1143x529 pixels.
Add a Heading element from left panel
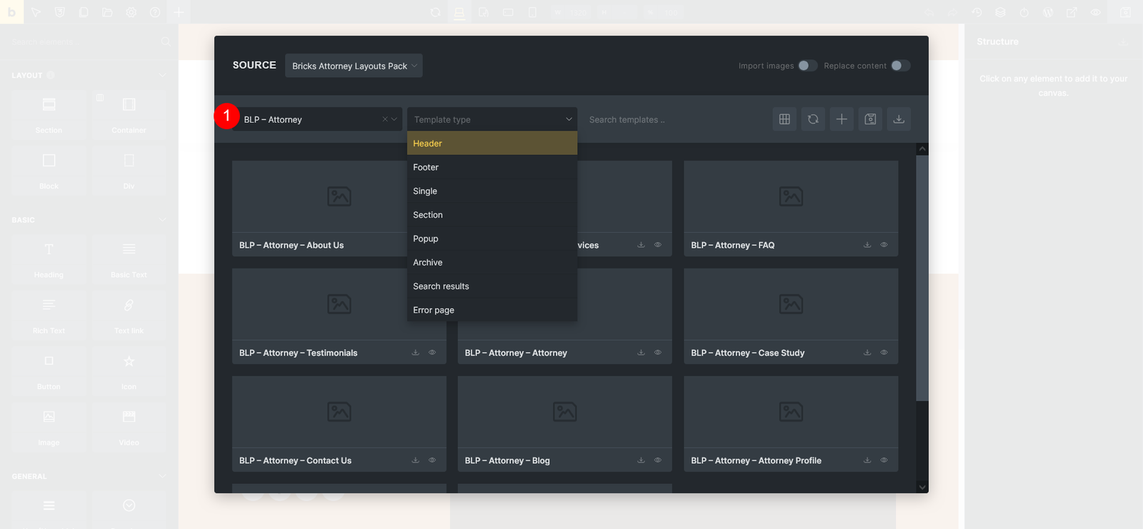(49, 259)
